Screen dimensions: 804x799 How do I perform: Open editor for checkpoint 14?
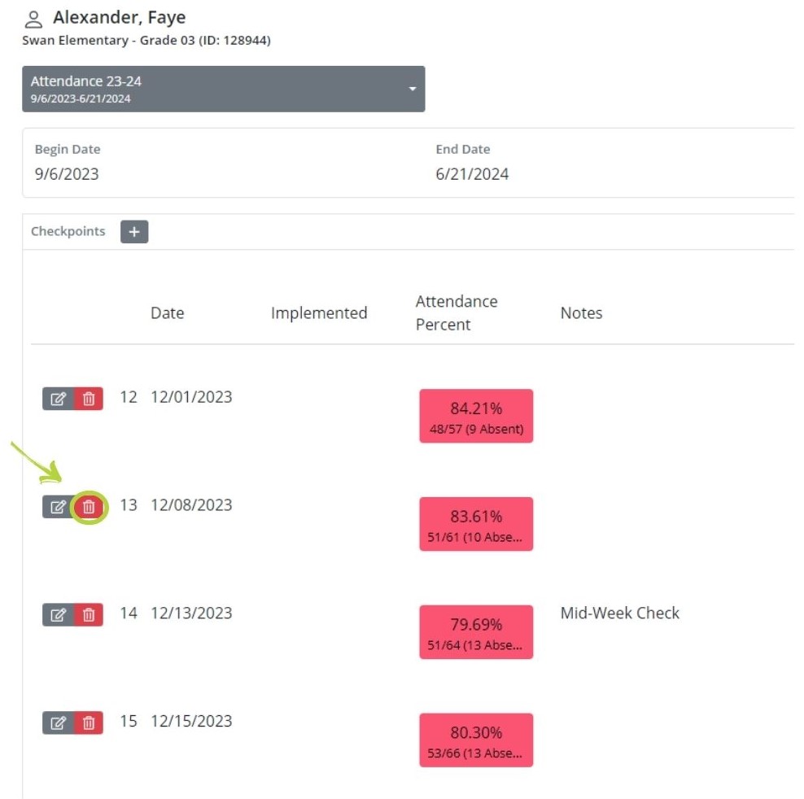(58, 615)
